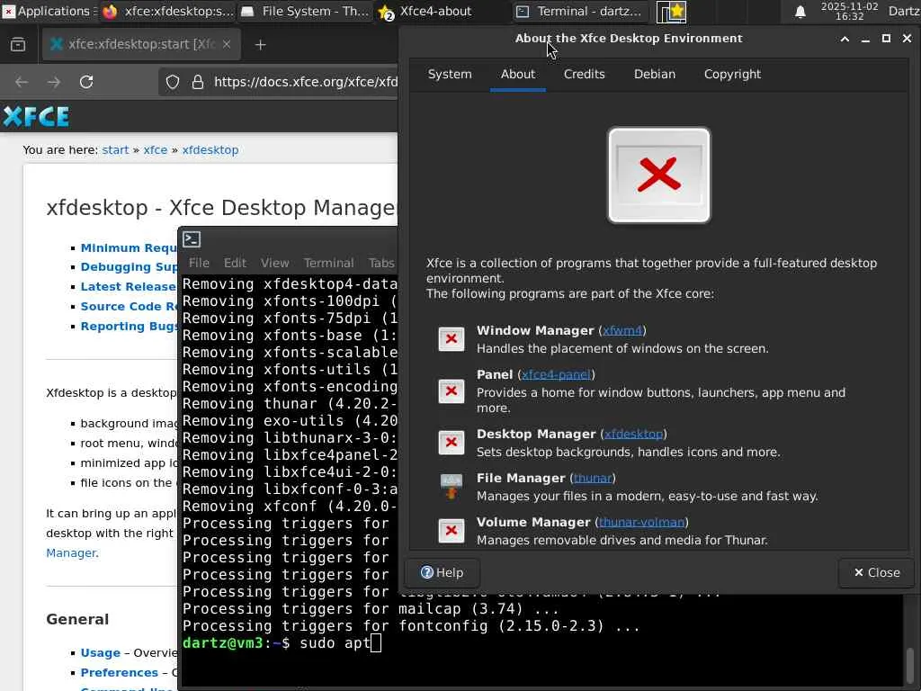This screenshot has width=921, height=691.
Task: Open Firefox tab overview icon
Action: (18, 45)
